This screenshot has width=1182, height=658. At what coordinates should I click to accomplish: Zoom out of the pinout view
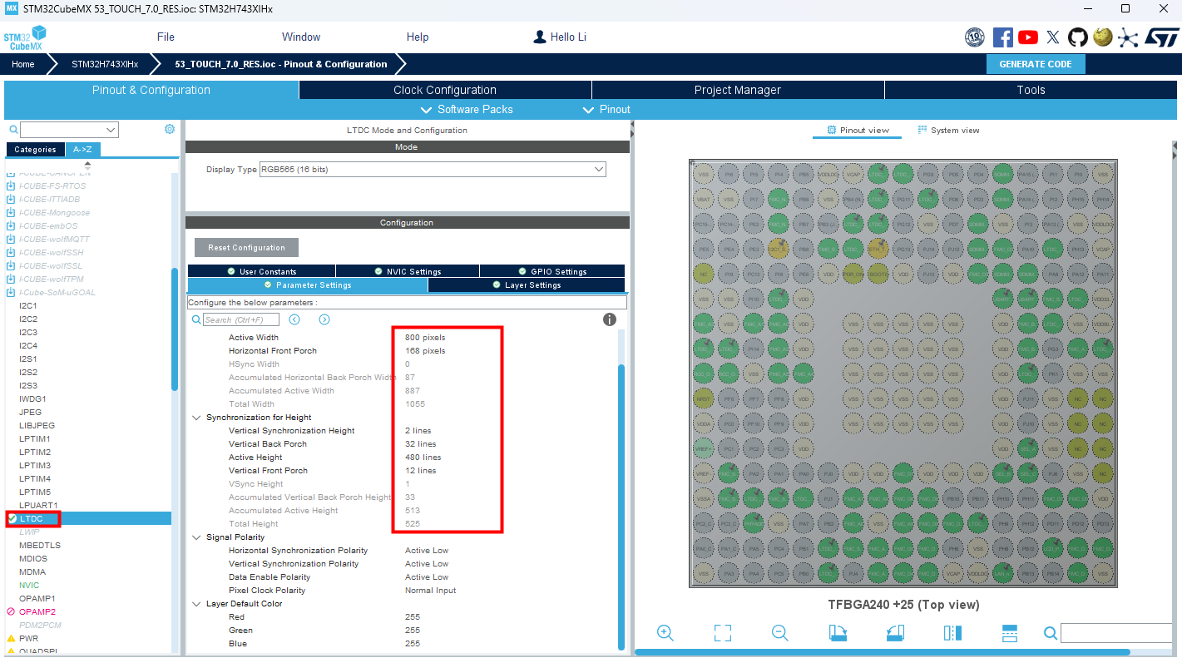(x=780, y=633)
